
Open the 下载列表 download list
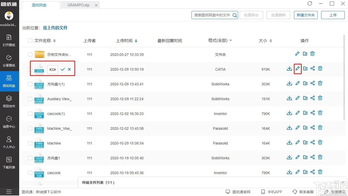[9, 163]
